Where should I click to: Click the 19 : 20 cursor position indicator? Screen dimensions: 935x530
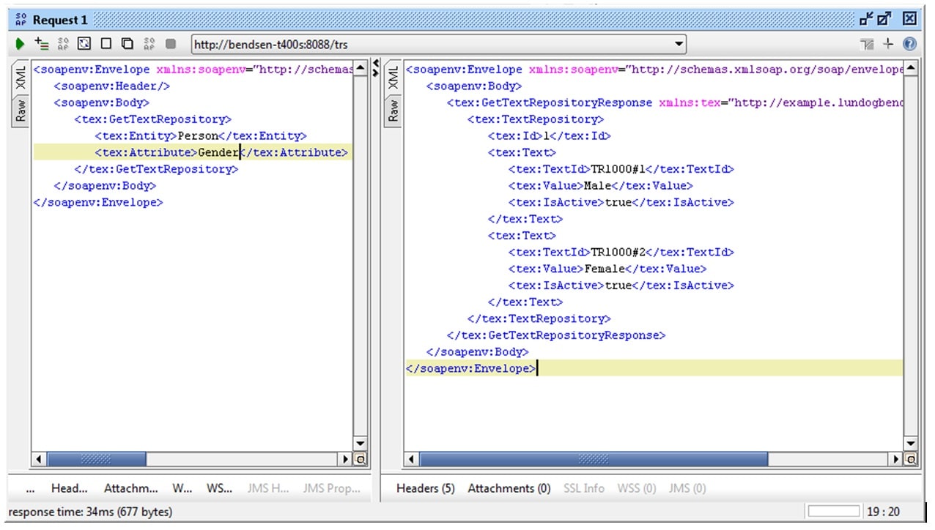[883, 512]
